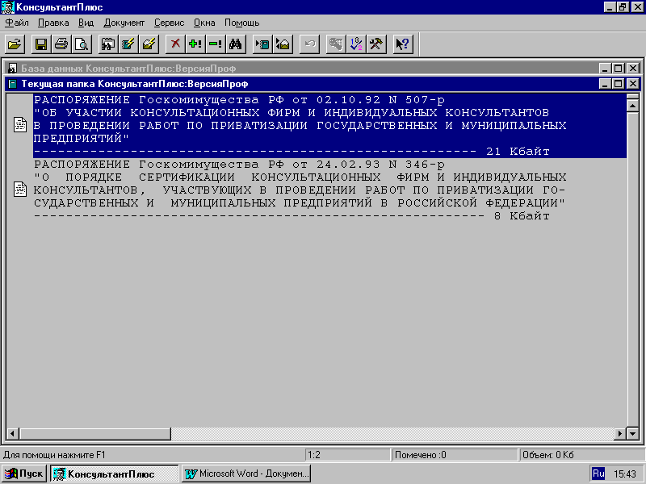Open print preview with magnifier icon
The image size is (646, 484).
[x=82, y=44]
